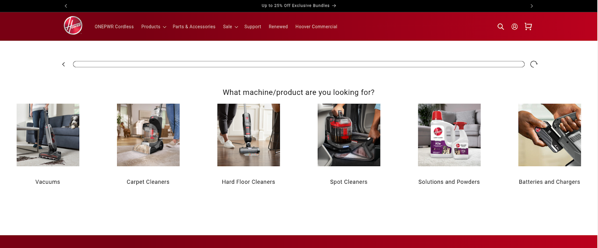The image size is (598, 248).
Task: Click the back arrow beside progress bar
Action: [64, 64]
